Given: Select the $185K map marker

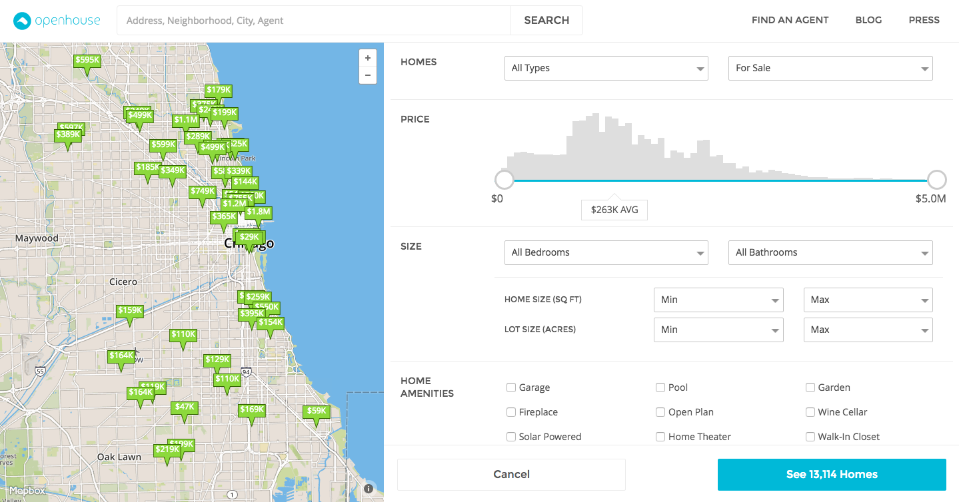Looking at the screenshot, I should point(148,167).
